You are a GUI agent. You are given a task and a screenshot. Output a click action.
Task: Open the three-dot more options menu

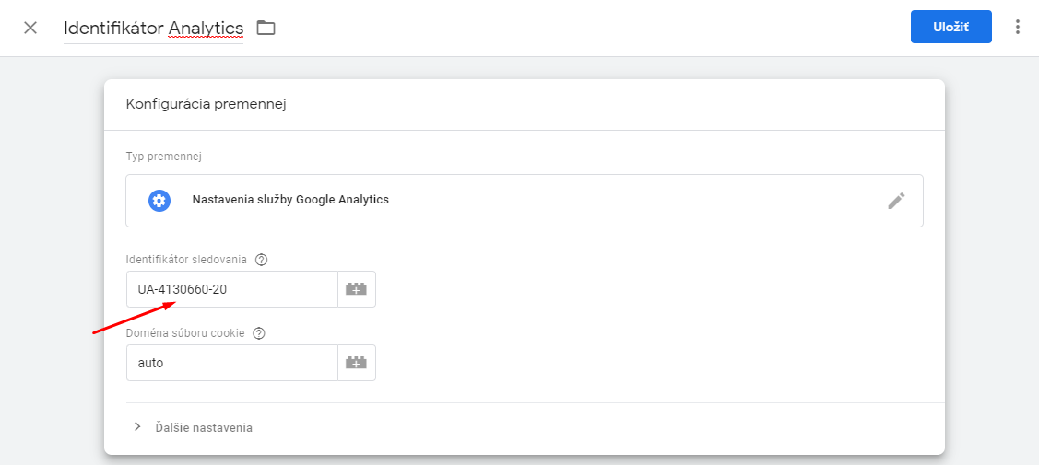1018,27
